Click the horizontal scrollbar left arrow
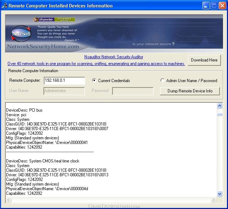Viewport: 228px width, 209px height. point(9,200)
